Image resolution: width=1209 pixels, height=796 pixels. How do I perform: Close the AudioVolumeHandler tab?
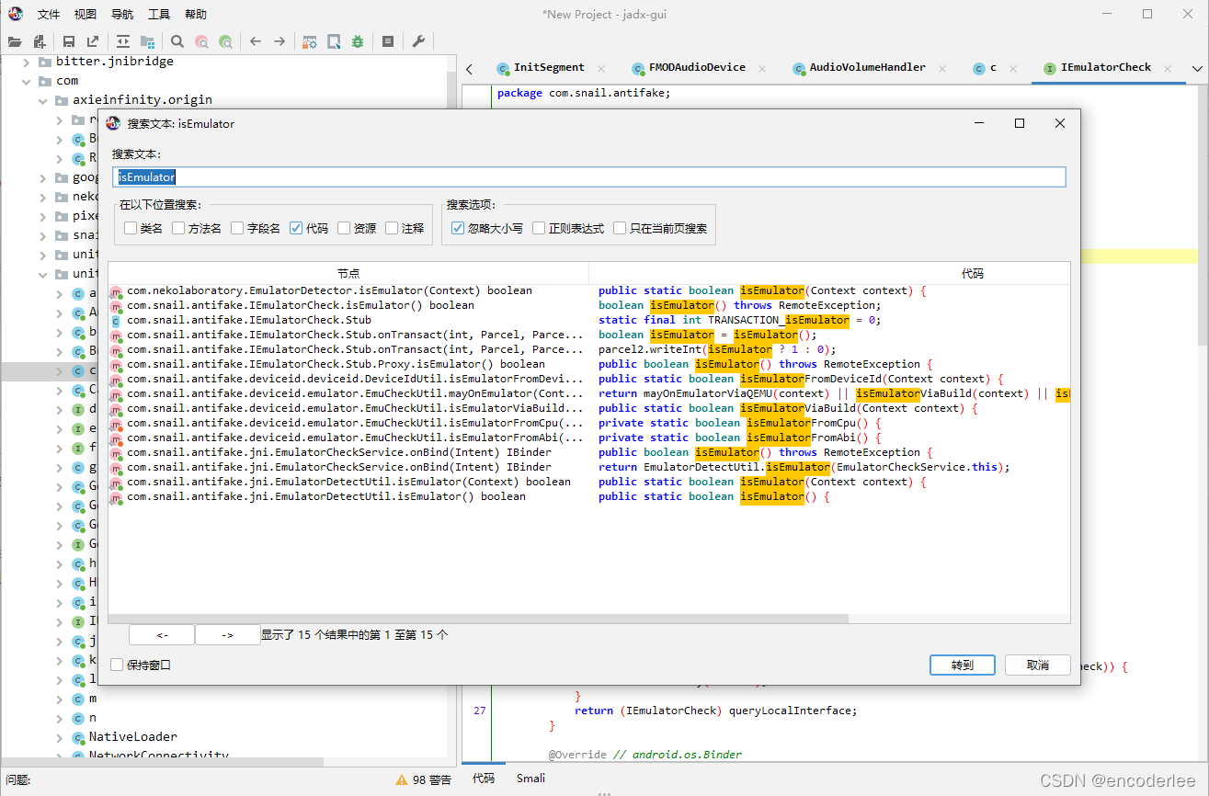942,68
